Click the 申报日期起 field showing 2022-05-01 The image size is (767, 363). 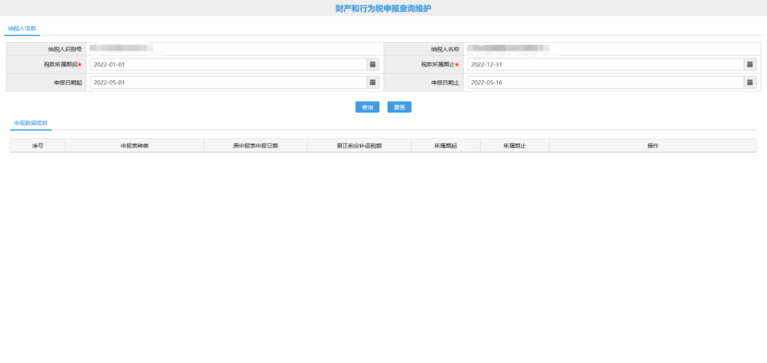click(x=227, y=82)
